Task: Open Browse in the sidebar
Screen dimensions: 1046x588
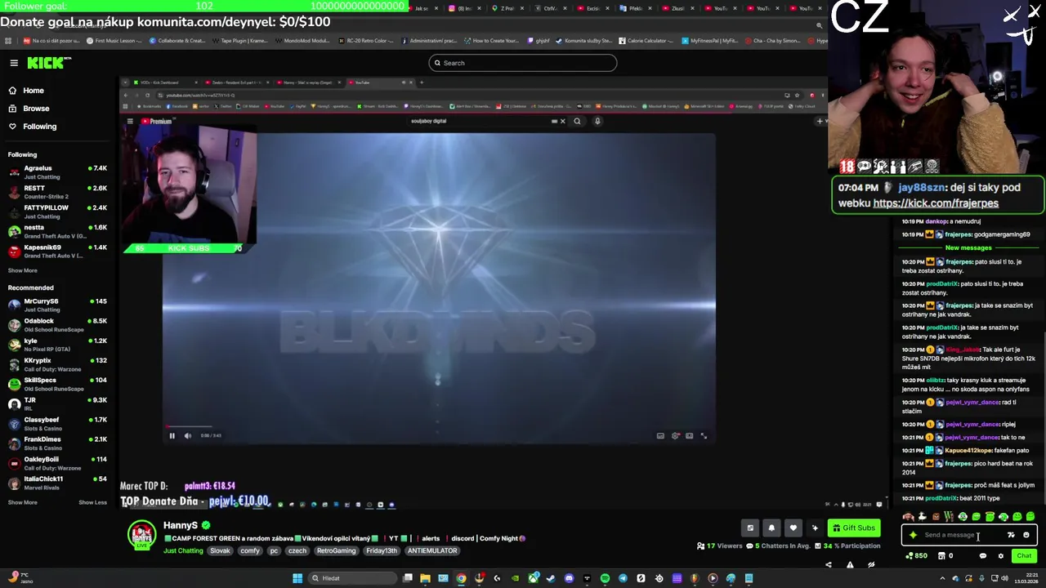Action: tap(36, 109)
